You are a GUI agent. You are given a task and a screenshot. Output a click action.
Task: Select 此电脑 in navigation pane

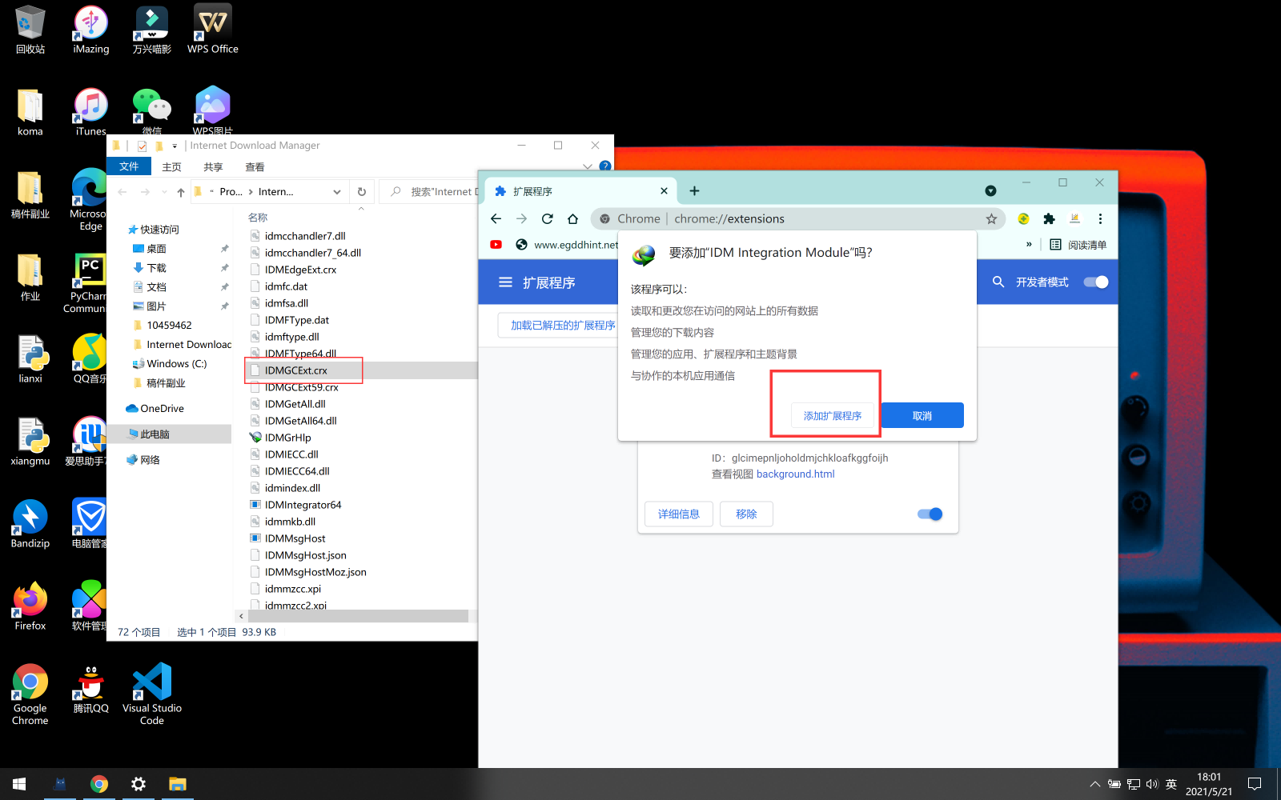tap(155, 434)
